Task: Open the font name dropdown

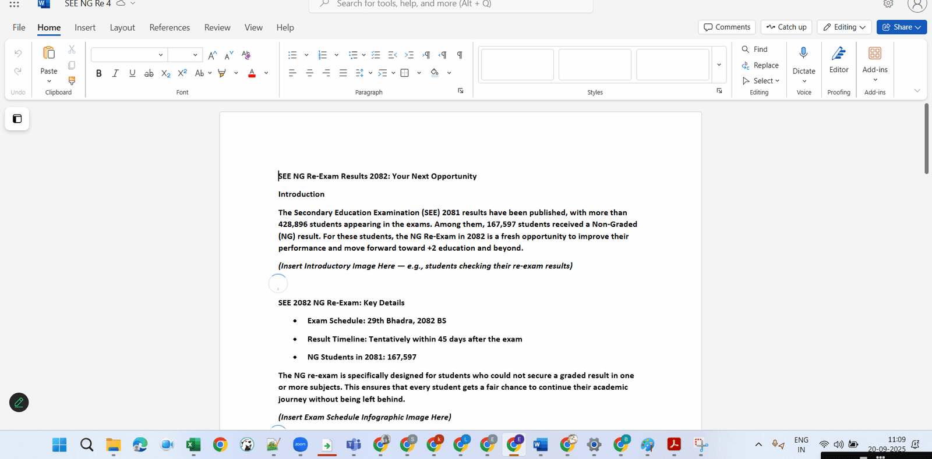Action: (x=161, y=55)
